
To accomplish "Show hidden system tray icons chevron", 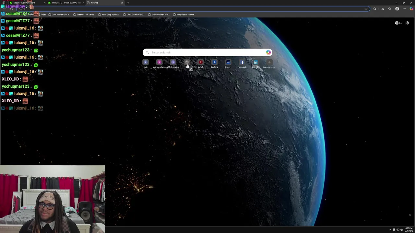I will (390, 230).
